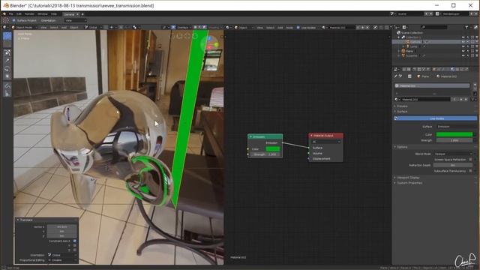The image size is (480, 270).
Task: Expand the Custom Properties panel
Action: click(x=409, y=183)
